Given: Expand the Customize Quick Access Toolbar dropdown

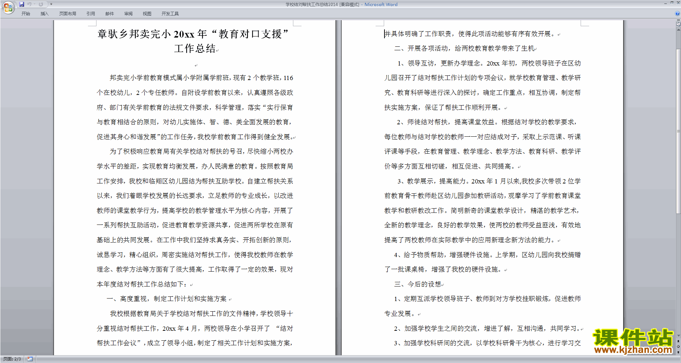Looking at the screenshot, I should pos(51,4).
